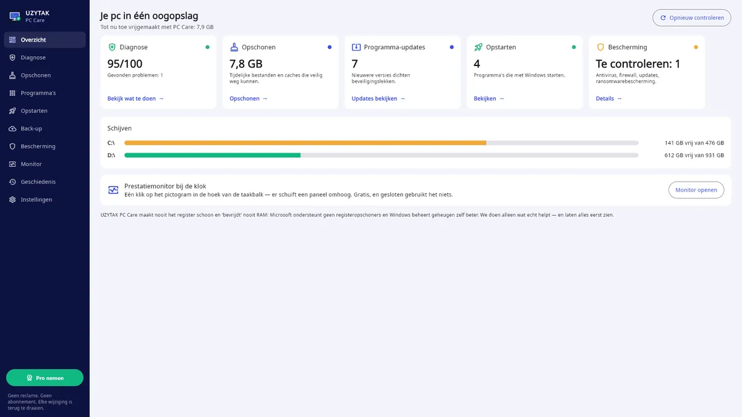Click the Opschonen broom icon in sidebar
Viewport: 742px width, 417px height.
click(12, 75)
